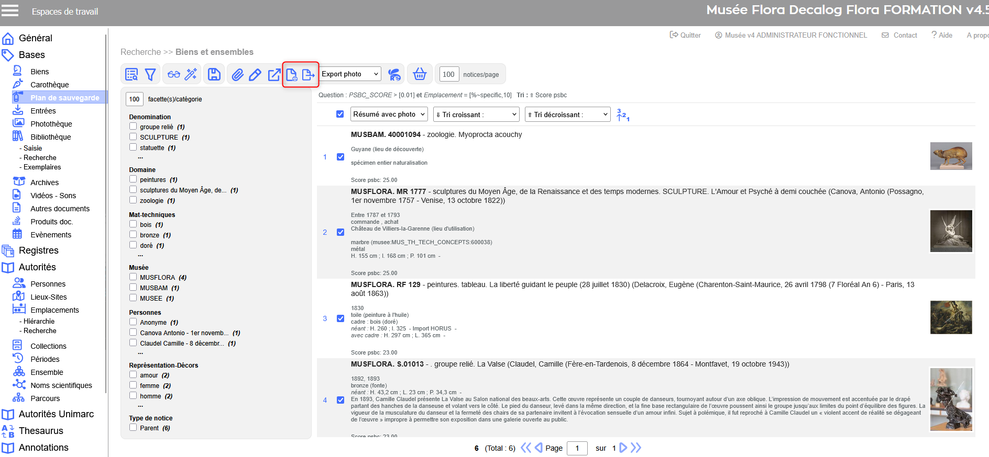Open Photothèque in the sidebar
Viewport: 989px width, 457px height.
coord(51,124)
